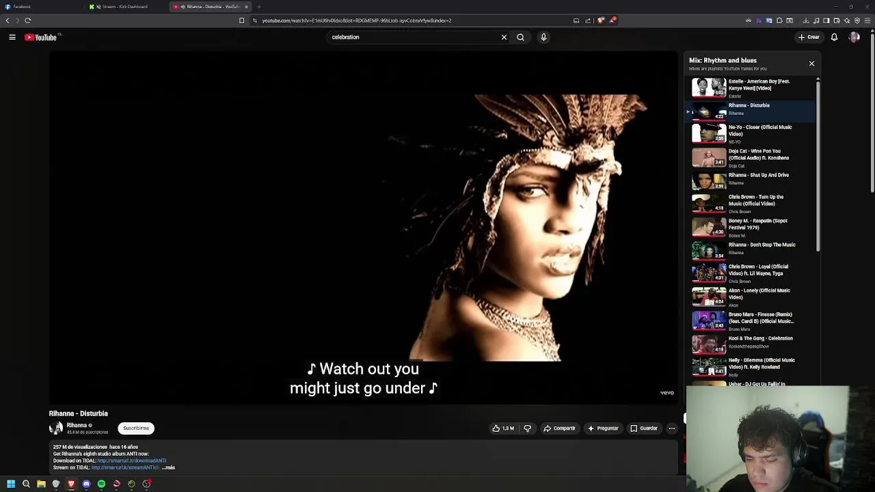Open Spotify from the taskbar
Image resolution: width=875 pixels, height=492 pixels.
pyautogui.click(x=101, y=484)
